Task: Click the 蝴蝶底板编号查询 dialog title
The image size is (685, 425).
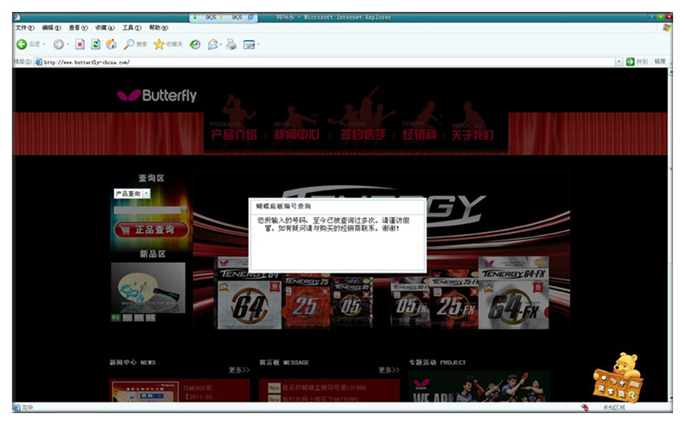Action: pos(284,206)
